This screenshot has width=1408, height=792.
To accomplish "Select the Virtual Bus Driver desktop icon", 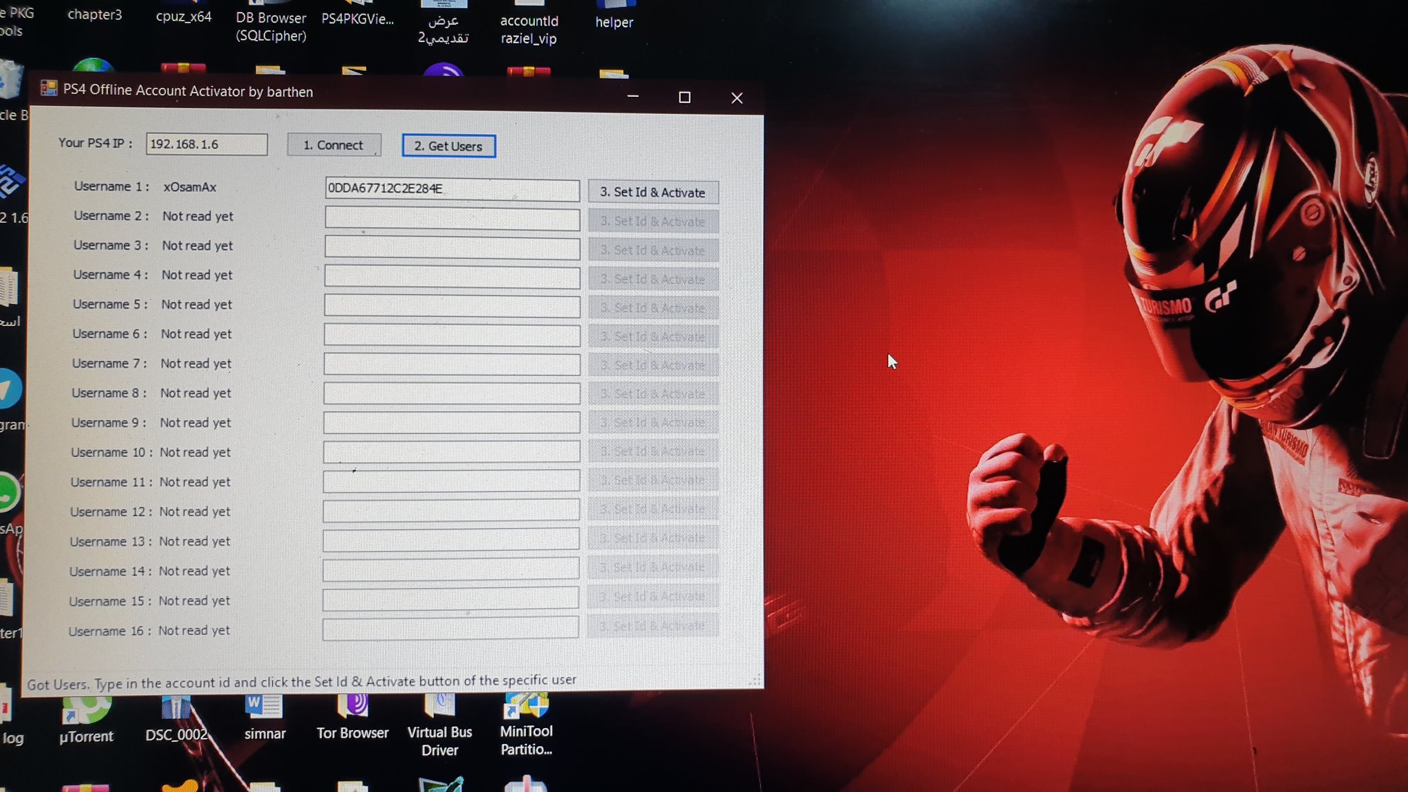I will 440,725.
